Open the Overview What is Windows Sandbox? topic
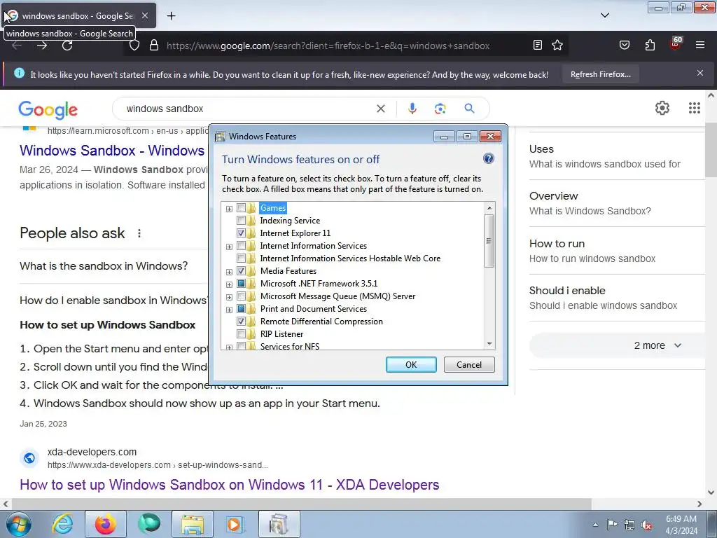 point(590,203)
